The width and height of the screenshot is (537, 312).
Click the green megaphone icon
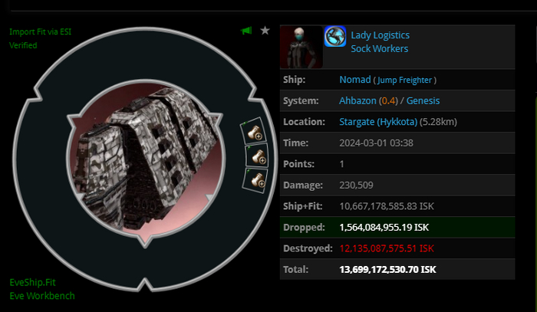click(246, 31)
